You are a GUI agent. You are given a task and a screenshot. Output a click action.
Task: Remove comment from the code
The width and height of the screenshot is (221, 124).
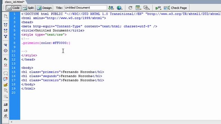click(6, 79)
